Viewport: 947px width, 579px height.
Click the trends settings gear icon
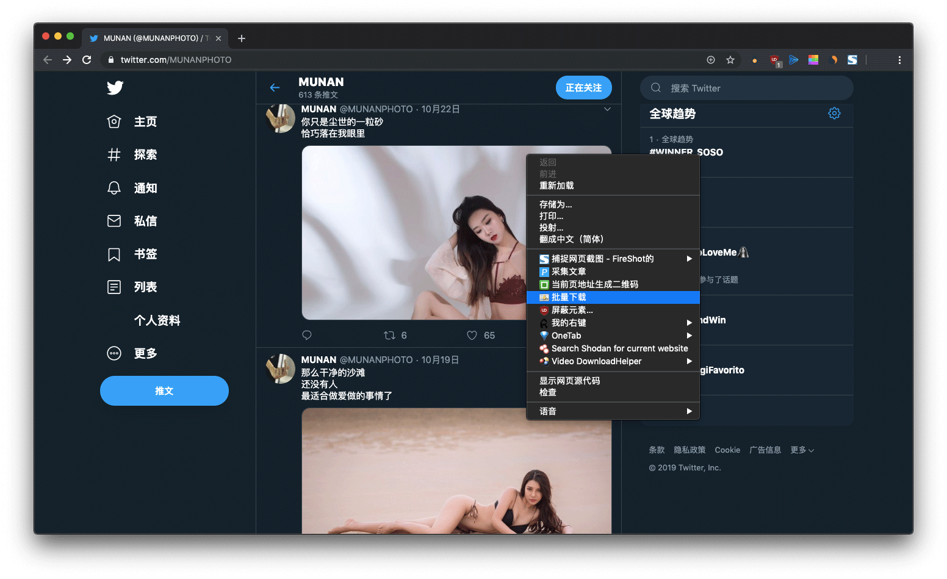(x=834, y=113)
